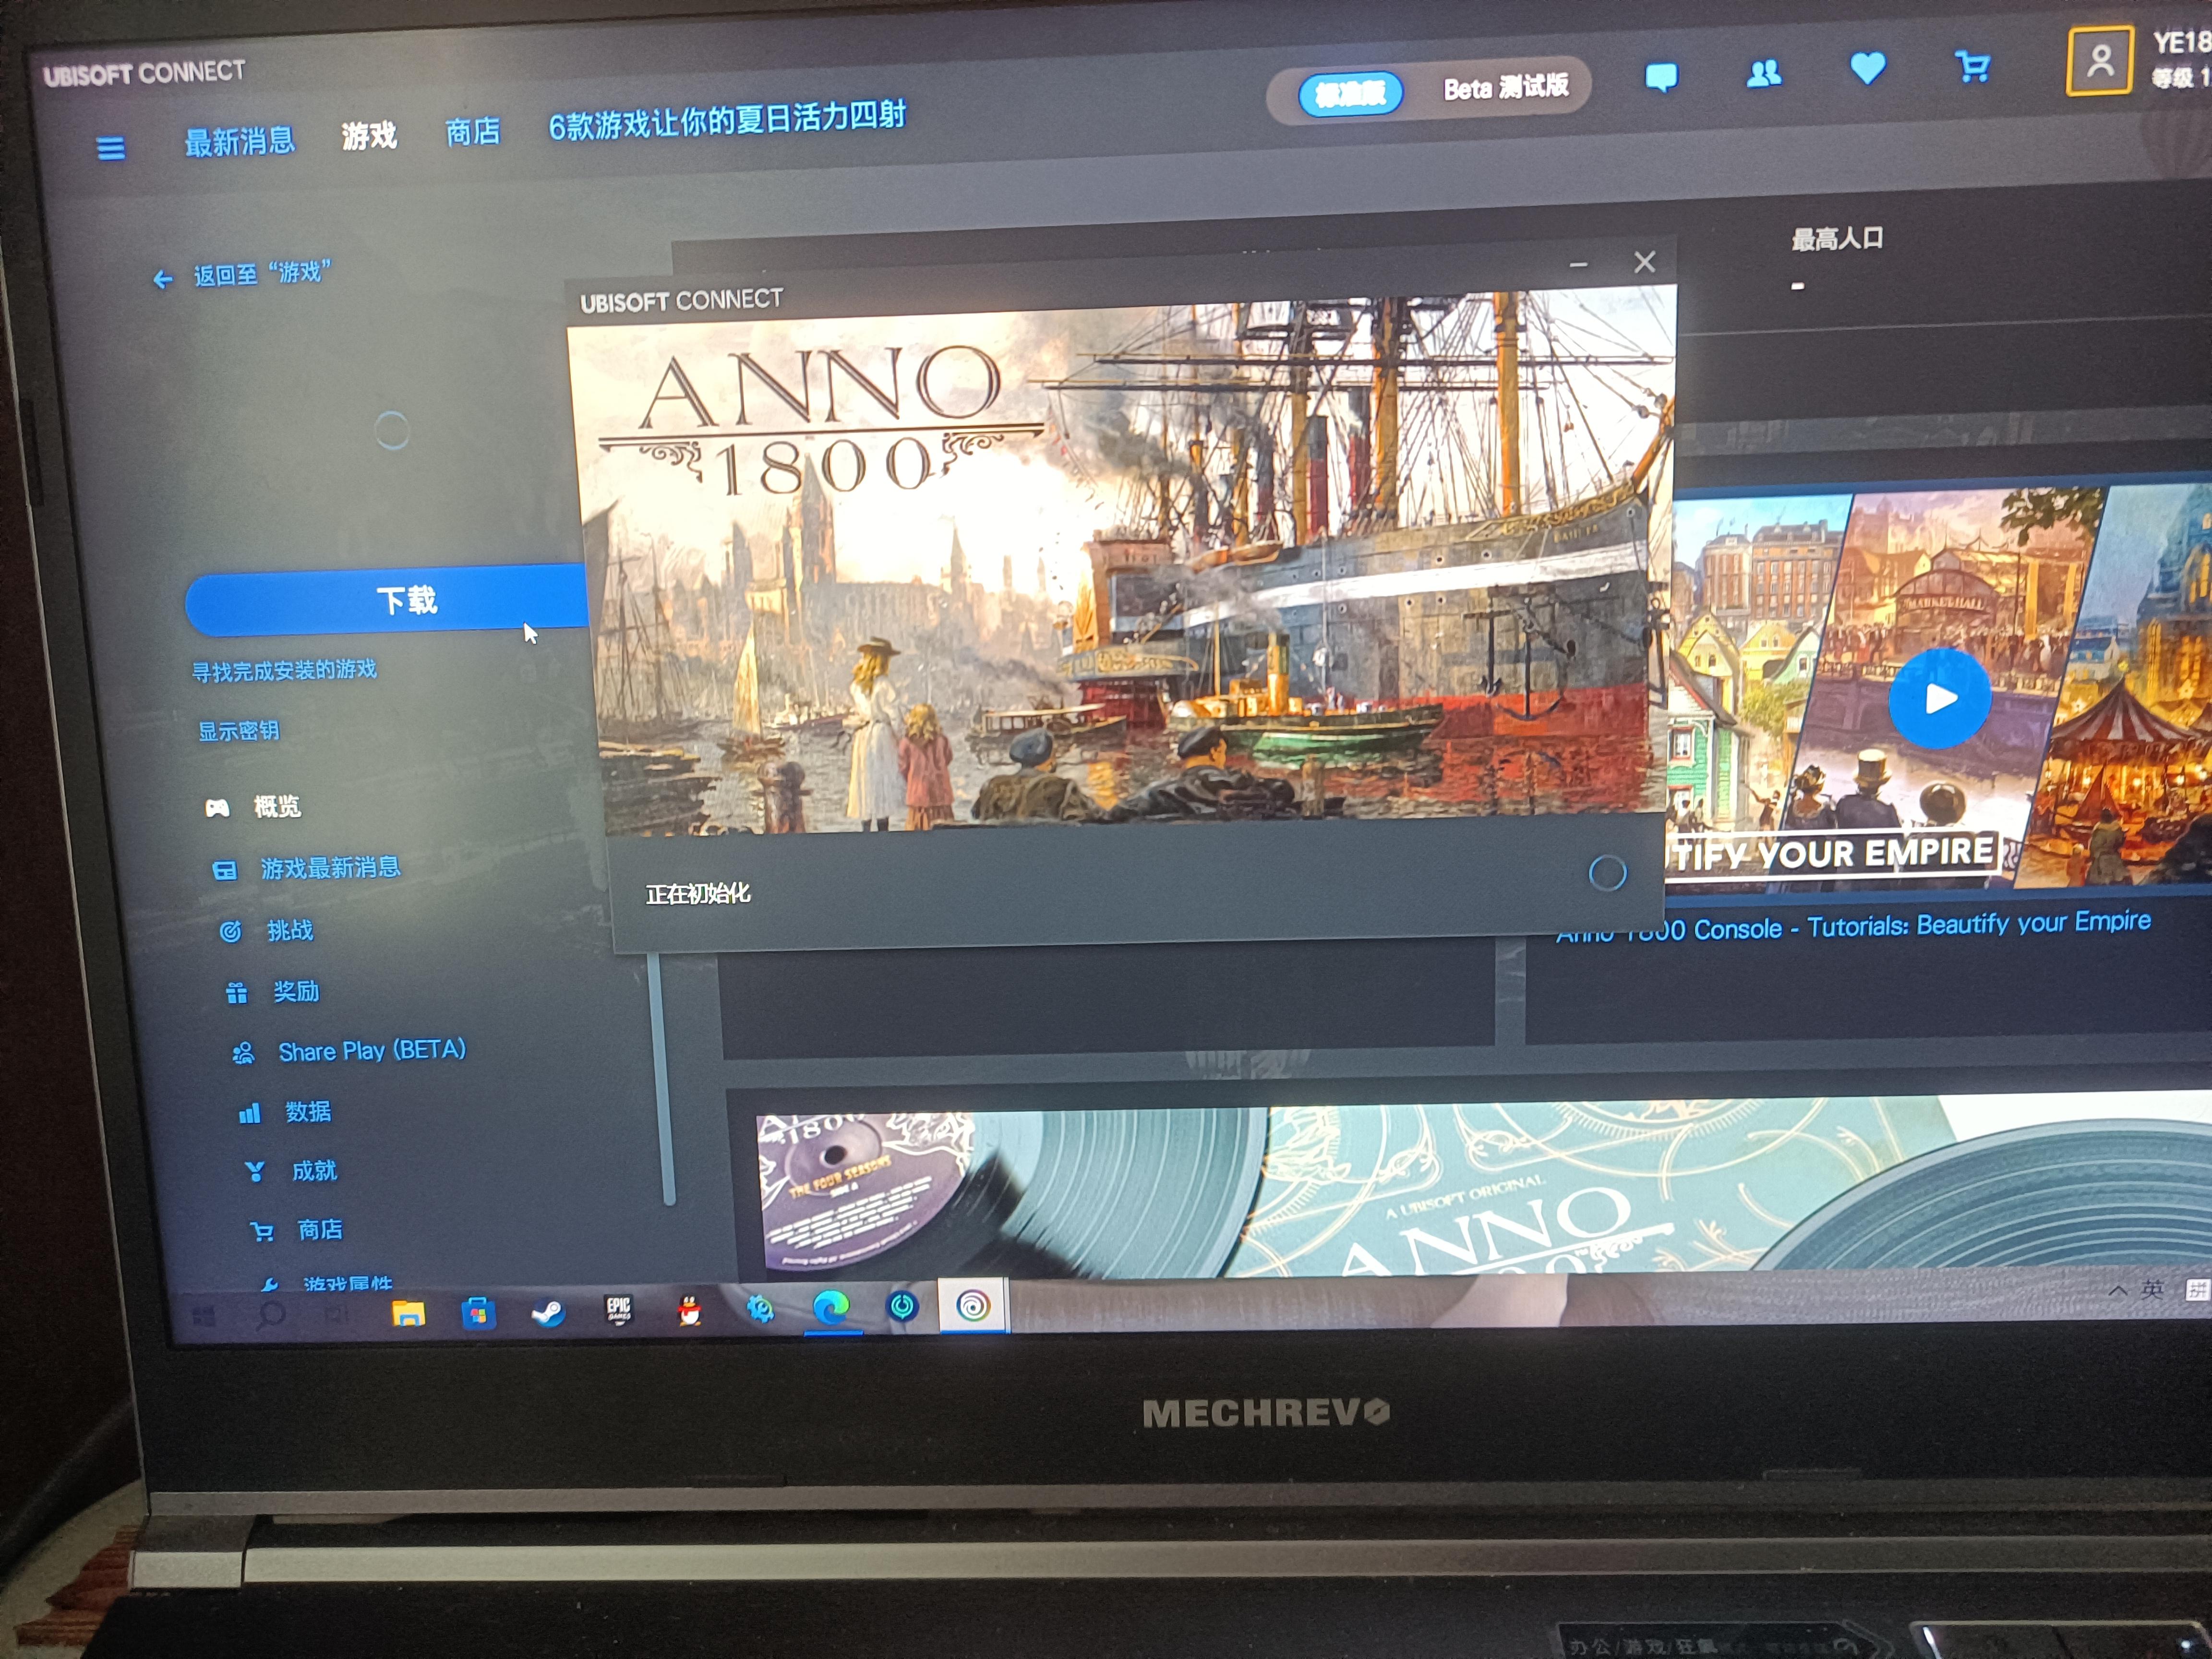Expand the system tray hidden icons chevron

pos(2117,1291)
